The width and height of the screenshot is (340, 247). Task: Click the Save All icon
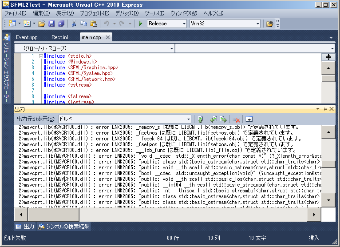tap(61, 24)
